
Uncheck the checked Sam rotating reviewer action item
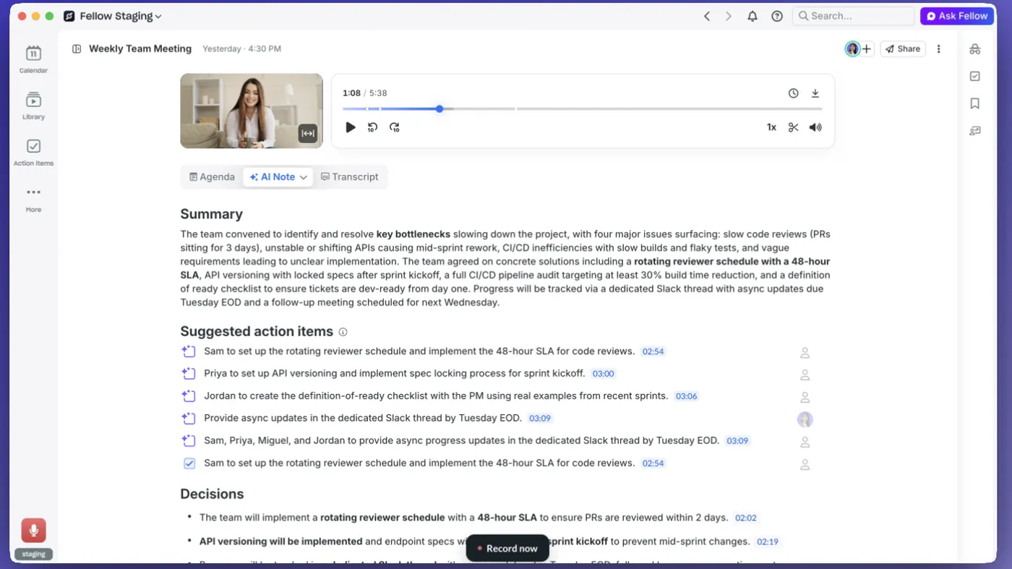coord(189,463)
